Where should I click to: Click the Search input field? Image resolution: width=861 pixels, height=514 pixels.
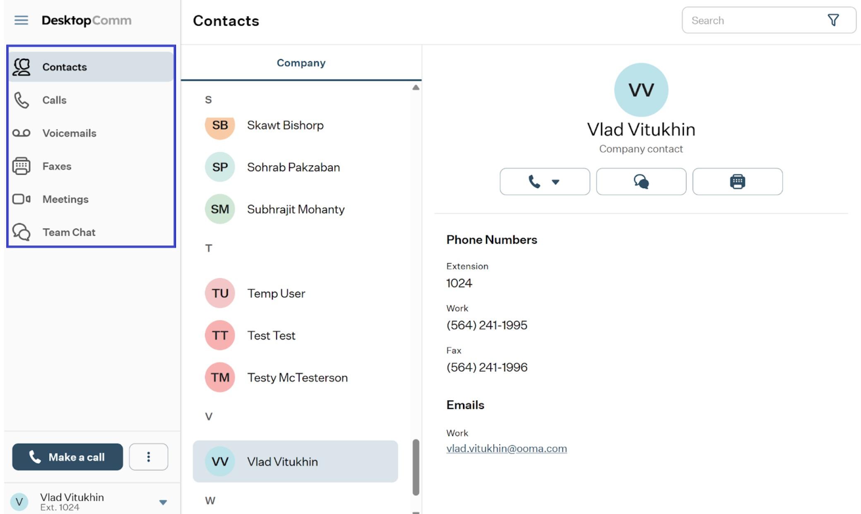click(753, 20)
